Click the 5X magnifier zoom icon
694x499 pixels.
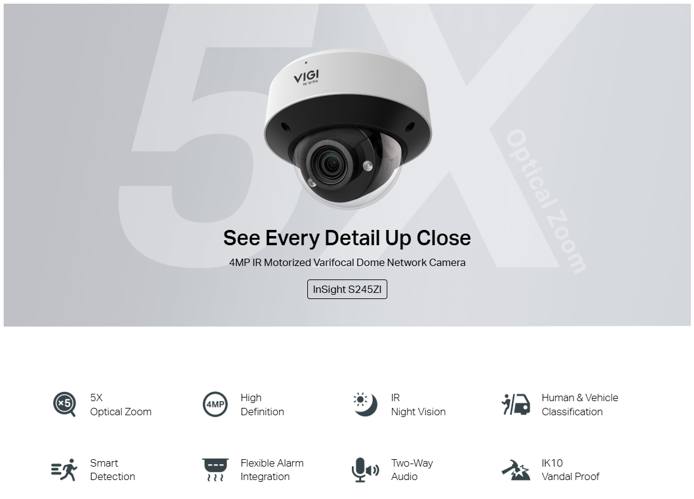(64, 404)
